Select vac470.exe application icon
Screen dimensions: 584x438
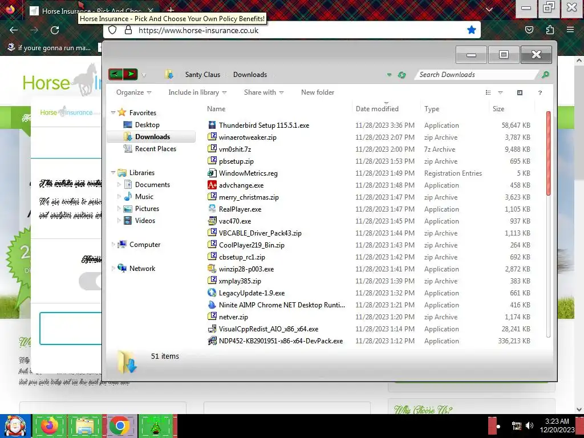point(212,221)
